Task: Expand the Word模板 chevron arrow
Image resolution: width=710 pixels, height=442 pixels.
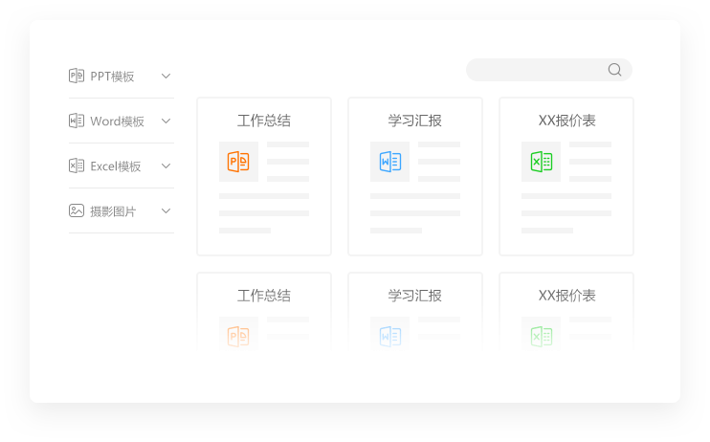Action: 166,121
